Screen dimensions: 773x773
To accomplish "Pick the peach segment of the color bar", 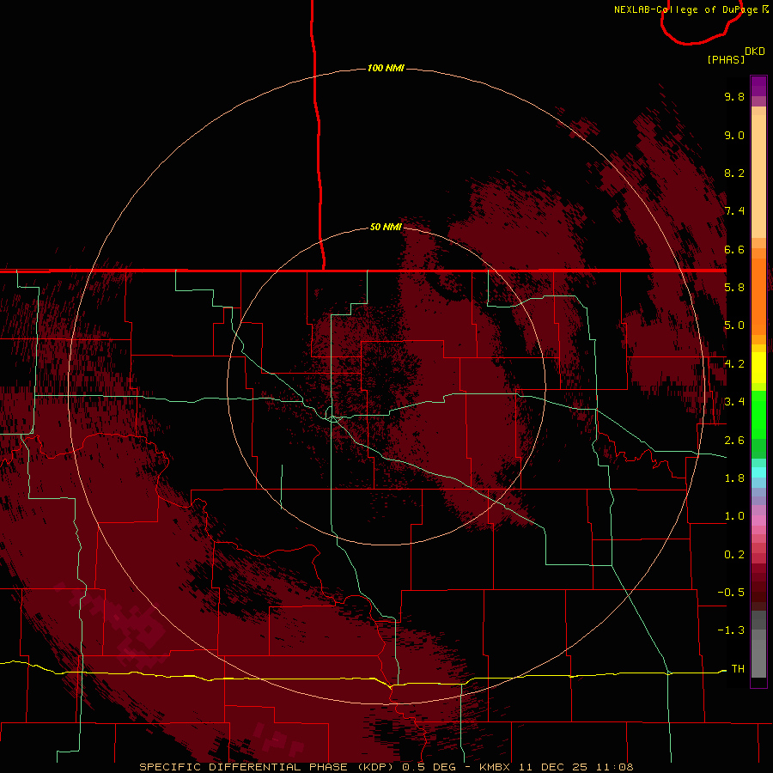I will pos(758,176).
